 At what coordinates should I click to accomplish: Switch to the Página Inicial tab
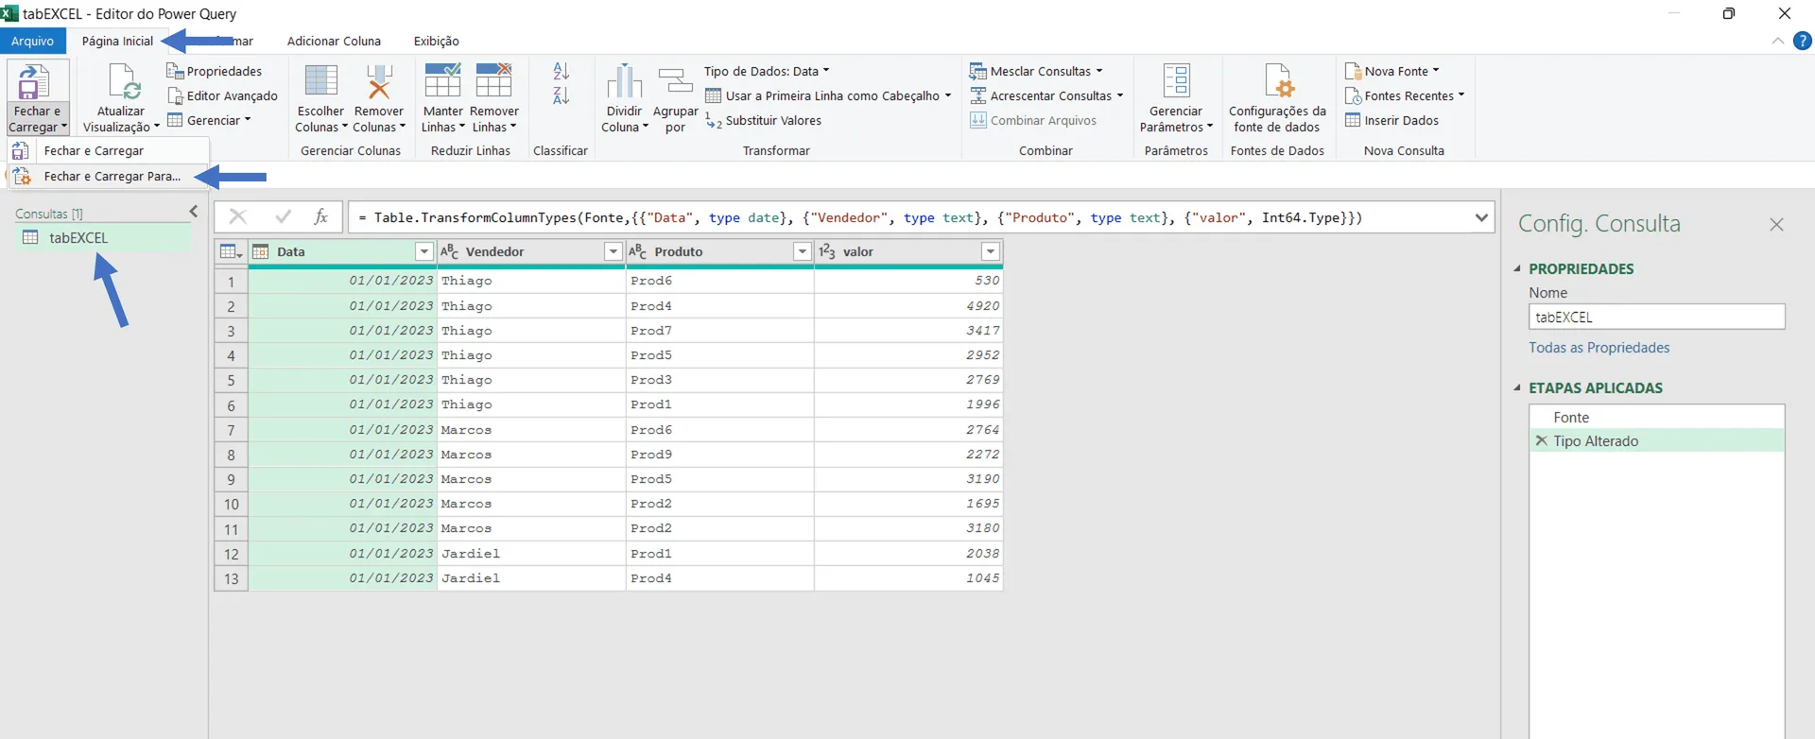point(117,41)
